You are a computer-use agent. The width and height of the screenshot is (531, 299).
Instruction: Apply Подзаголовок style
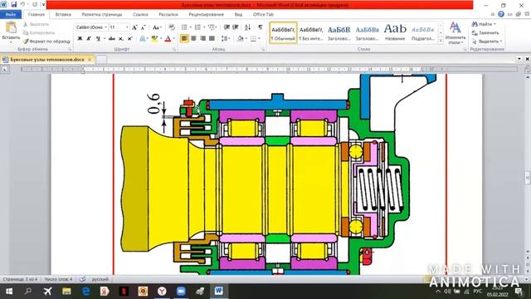[x=422, y=33]
